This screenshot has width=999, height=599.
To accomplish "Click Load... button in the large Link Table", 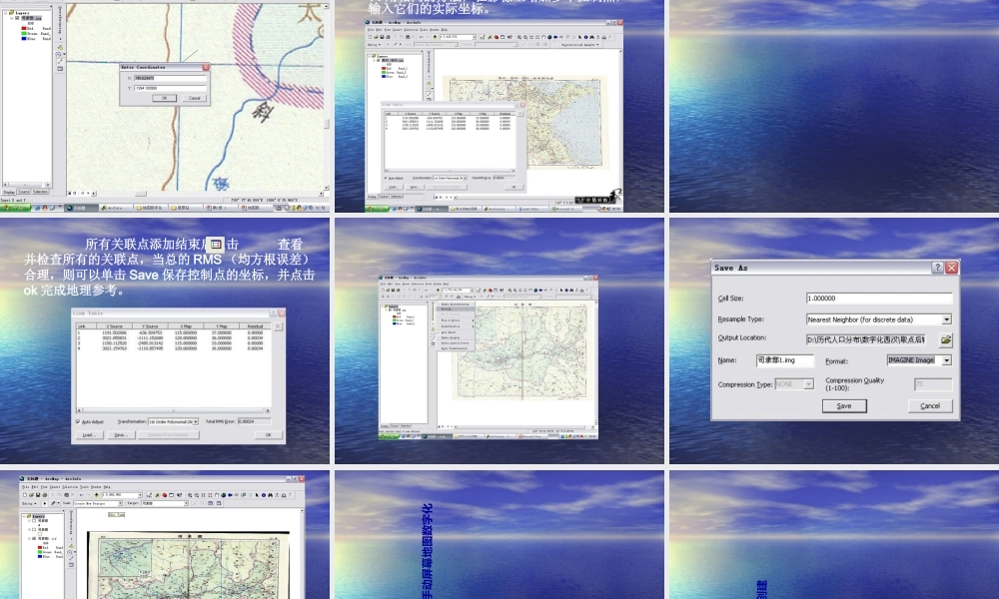I will 90,434.
